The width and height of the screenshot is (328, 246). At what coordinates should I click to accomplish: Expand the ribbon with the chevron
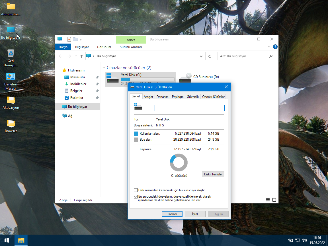click(269, 47)
